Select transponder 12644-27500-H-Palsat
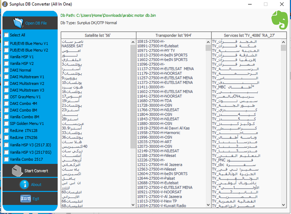Screen dimensions: 291x214 [x=156, y=178]
